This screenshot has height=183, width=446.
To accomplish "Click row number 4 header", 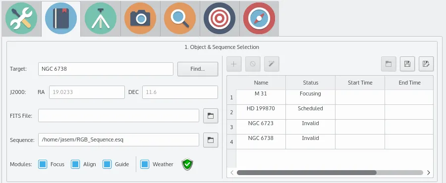I will [231, 141].
